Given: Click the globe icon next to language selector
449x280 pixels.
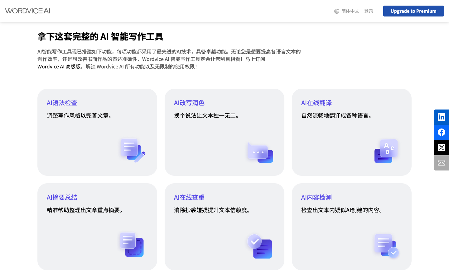Looking at the screenshot, I should (x=336, y=11).
